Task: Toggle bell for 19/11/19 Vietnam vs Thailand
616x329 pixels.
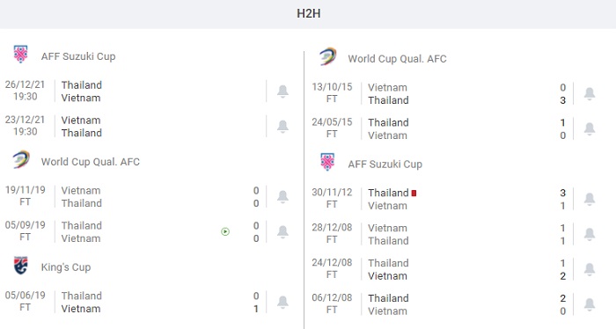Action: tap(282, 196)
